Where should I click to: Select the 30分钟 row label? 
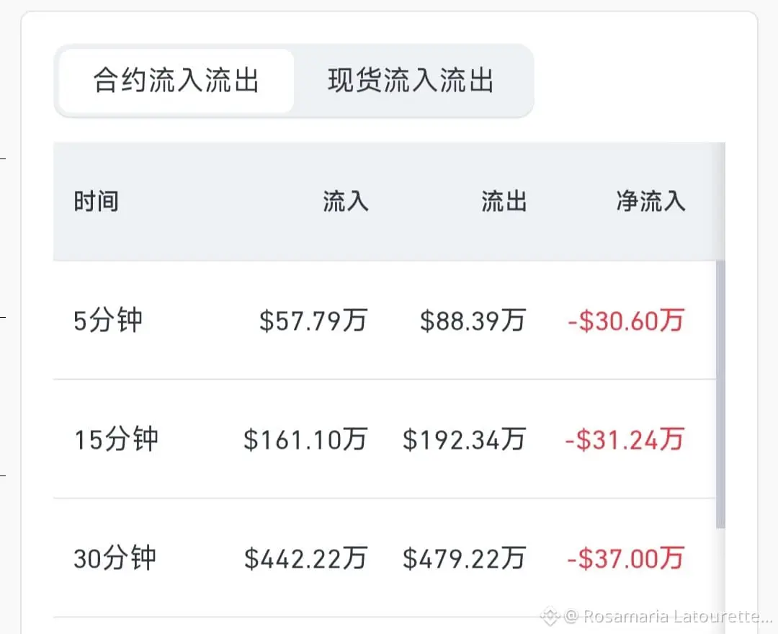115,558
